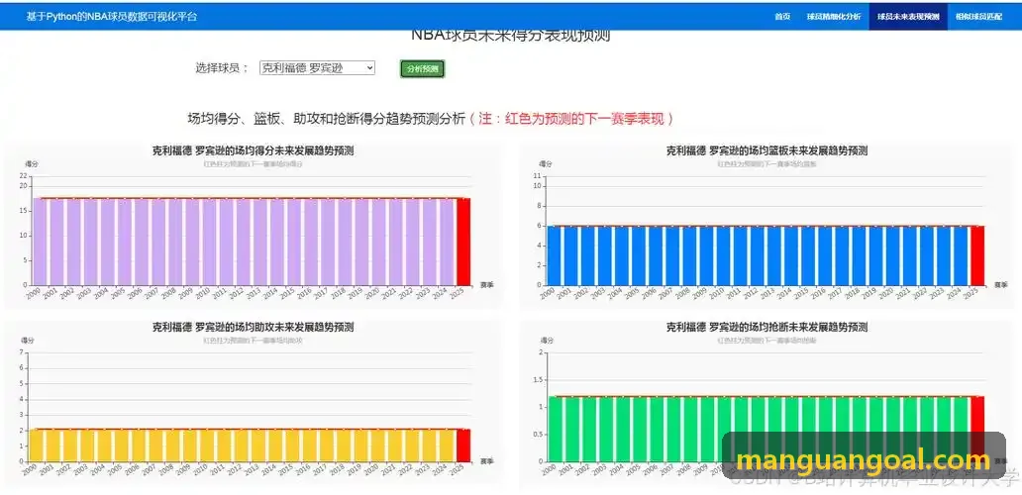Image resolution: width=1022 pixels, height=495 pixels.
Task: Click the 2016 x-axis label in 场均得分 chart
Action: click(305, 294)
